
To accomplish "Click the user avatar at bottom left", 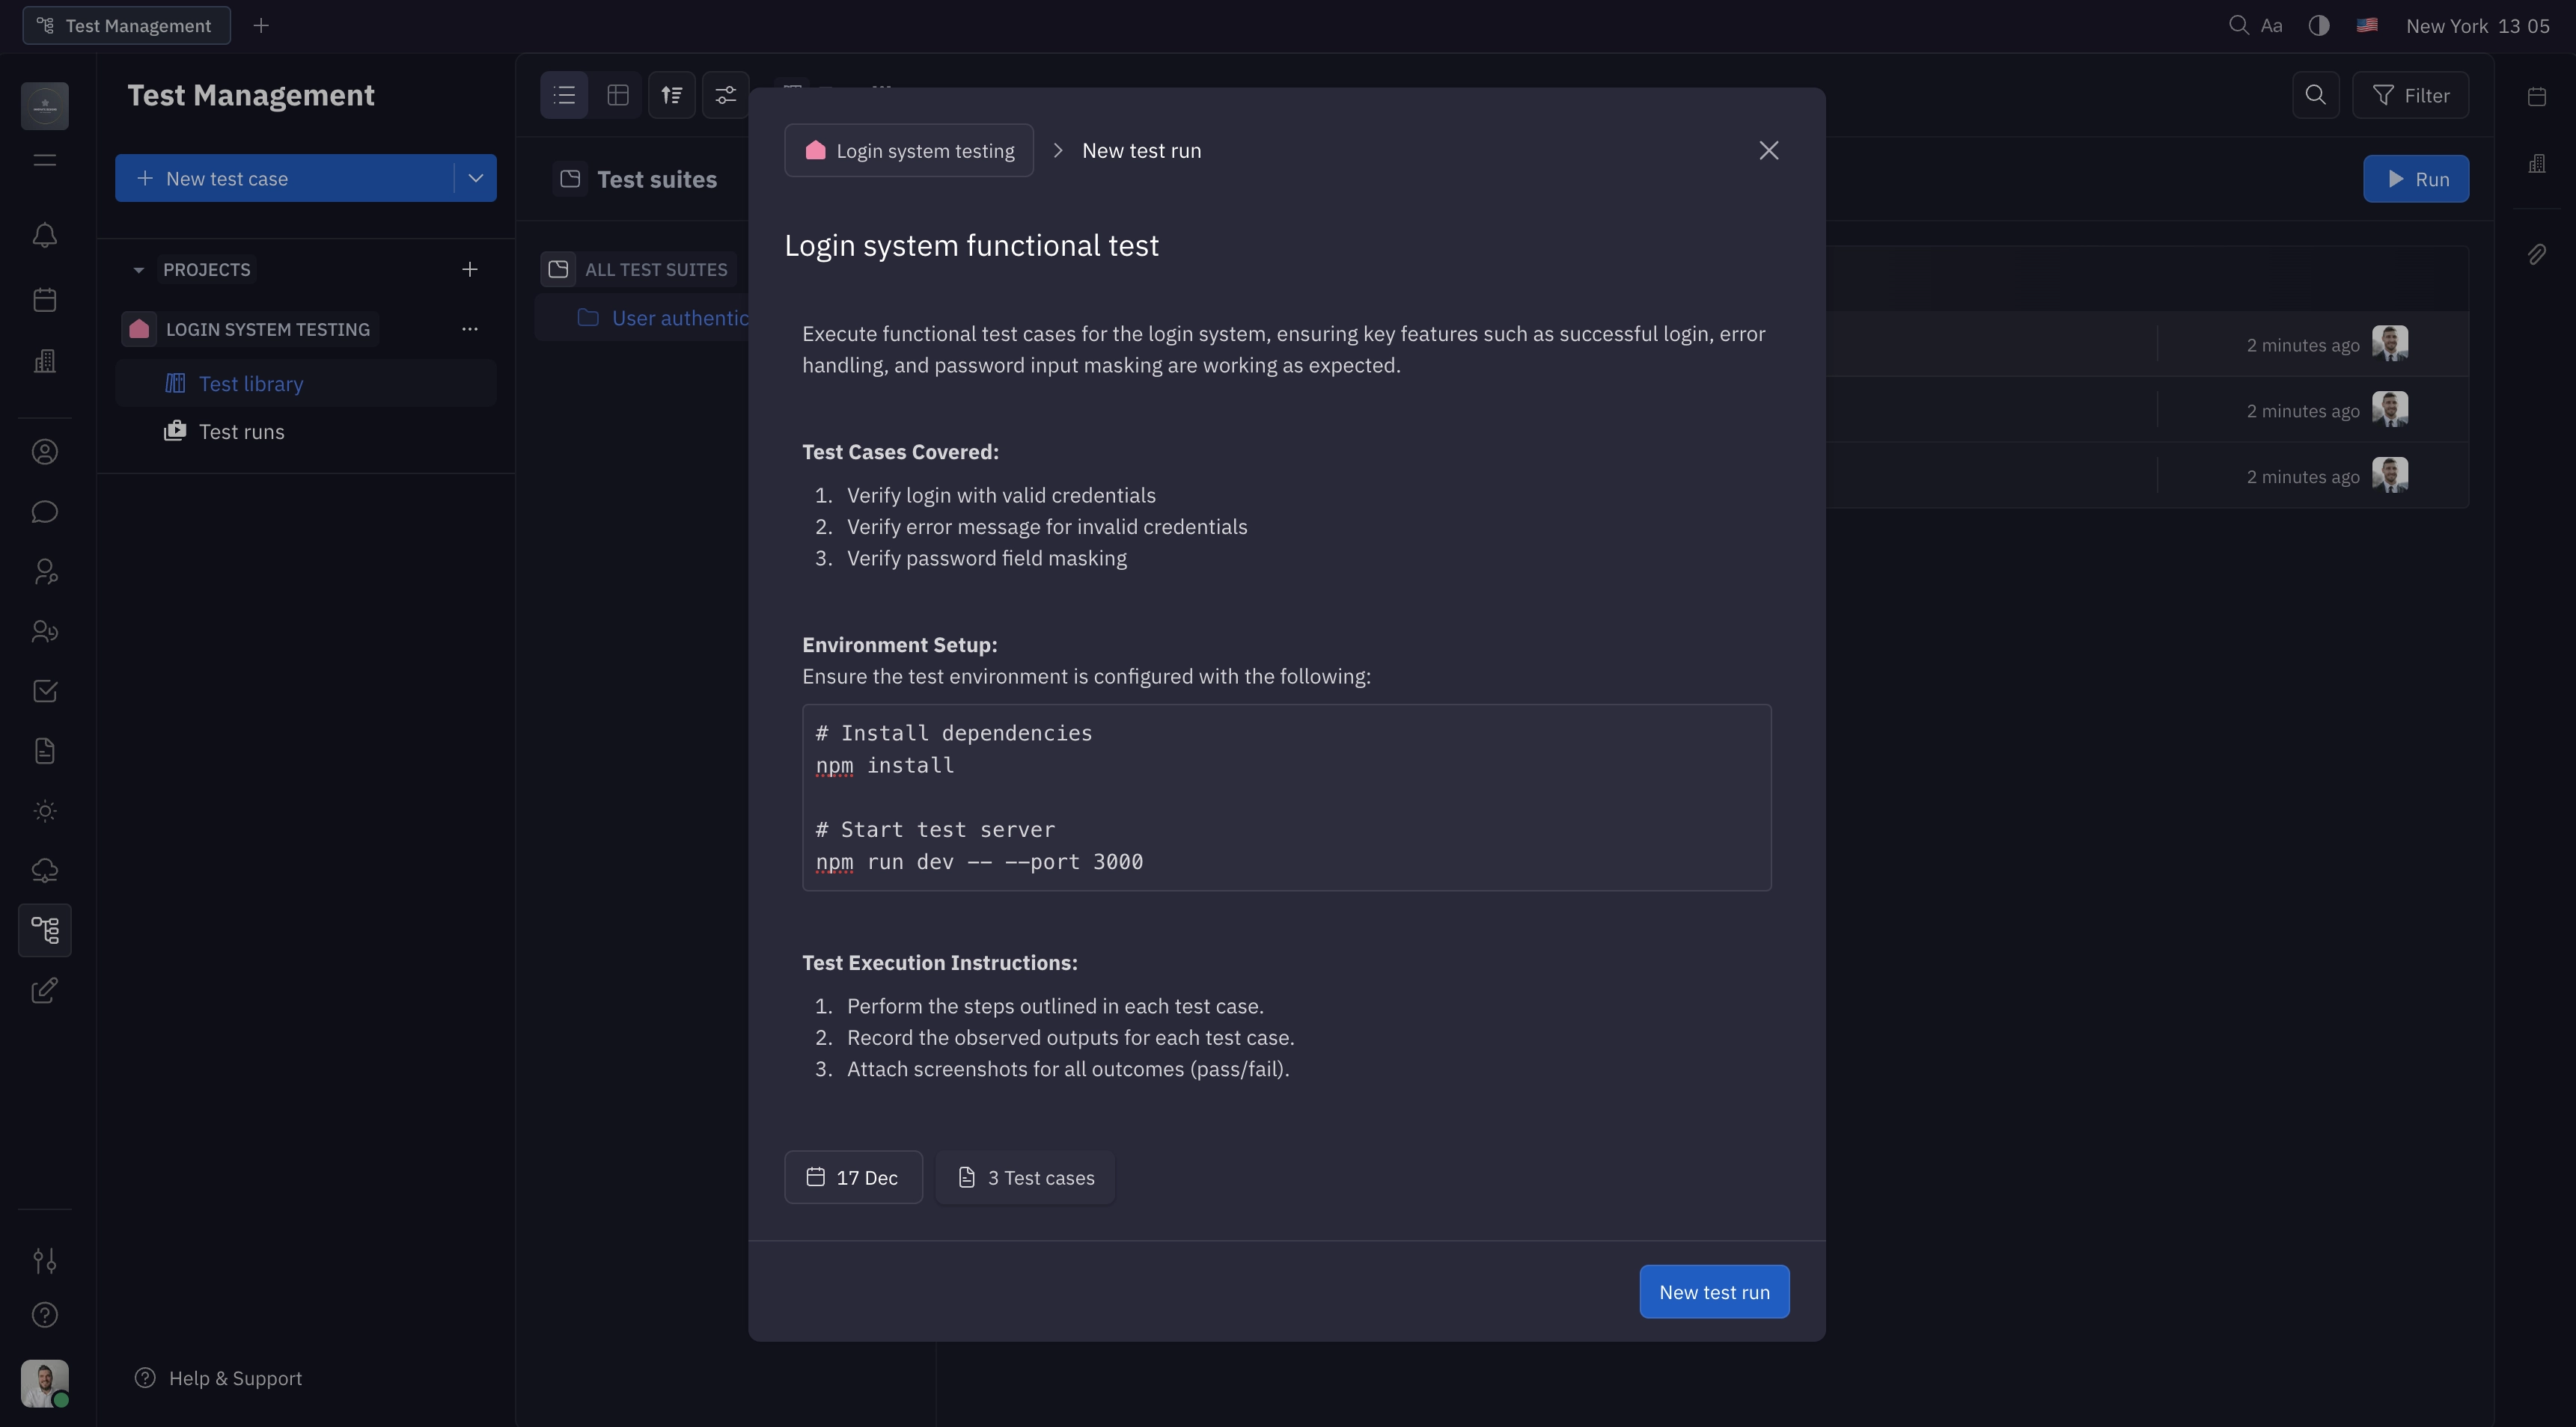I will (x=44, y=1384).
